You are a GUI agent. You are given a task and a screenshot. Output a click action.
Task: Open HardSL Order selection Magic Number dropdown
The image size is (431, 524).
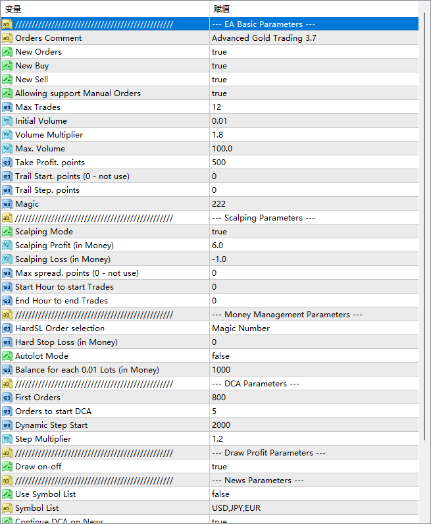pos(314,328)
